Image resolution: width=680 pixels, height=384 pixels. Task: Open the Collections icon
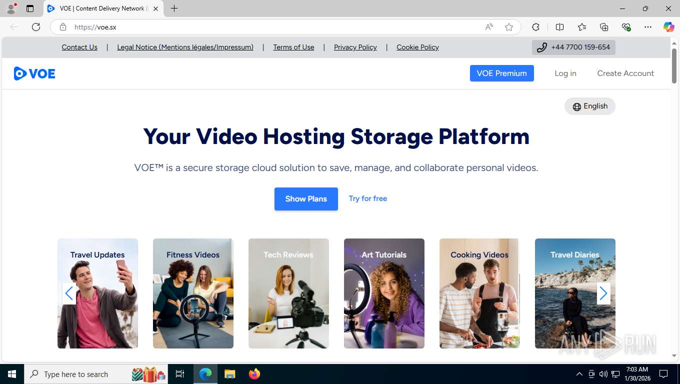(x=604, y=27)
